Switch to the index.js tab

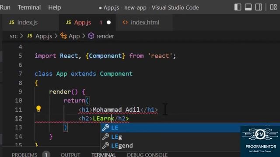point(30,22)
